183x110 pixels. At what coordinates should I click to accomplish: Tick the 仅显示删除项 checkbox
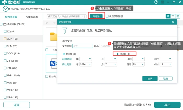pyautogui.click(x=107, y=16)
